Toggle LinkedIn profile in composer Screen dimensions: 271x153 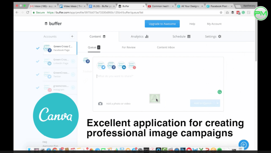[x=122, y=65]
